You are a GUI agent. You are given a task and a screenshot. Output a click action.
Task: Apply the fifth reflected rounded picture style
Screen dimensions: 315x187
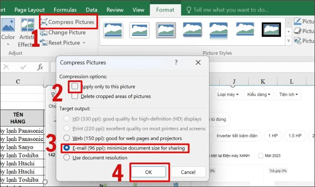tap(219, 30)
